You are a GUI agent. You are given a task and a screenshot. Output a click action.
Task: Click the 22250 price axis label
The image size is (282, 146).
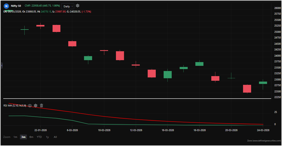(277, 97)
